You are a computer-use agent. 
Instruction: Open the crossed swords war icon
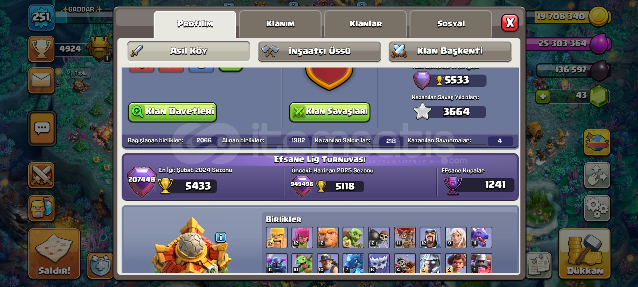pyautogui.click(x=41, y=175)
